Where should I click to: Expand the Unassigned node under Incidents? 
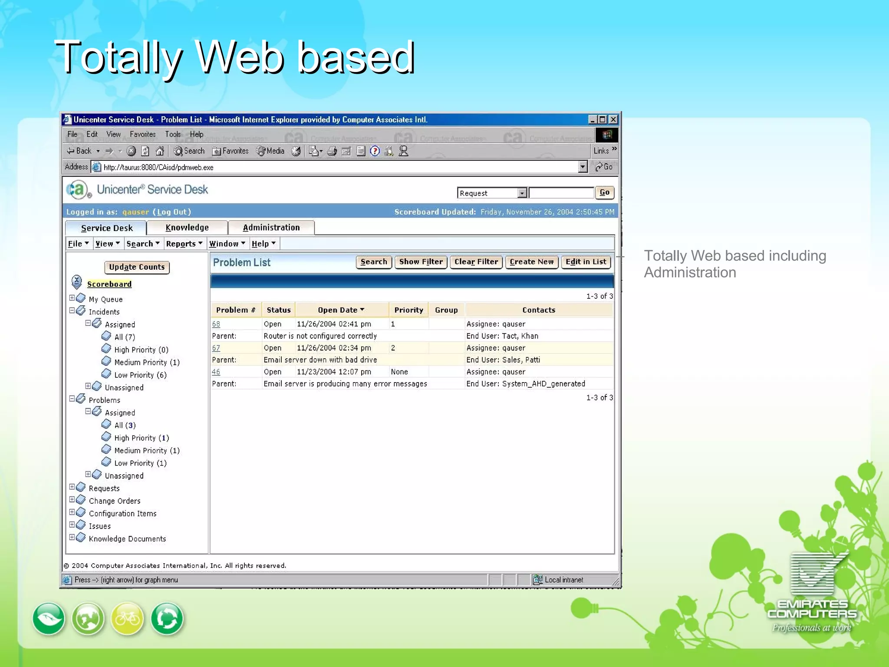[88, 386]
